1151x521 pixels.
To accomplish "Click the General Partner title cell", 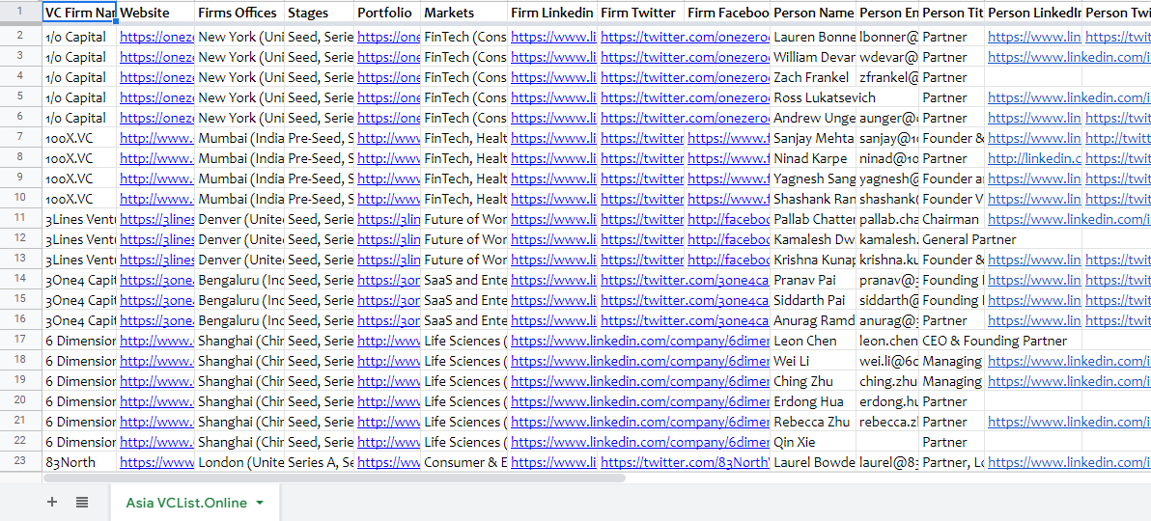I will coord(969,239).
